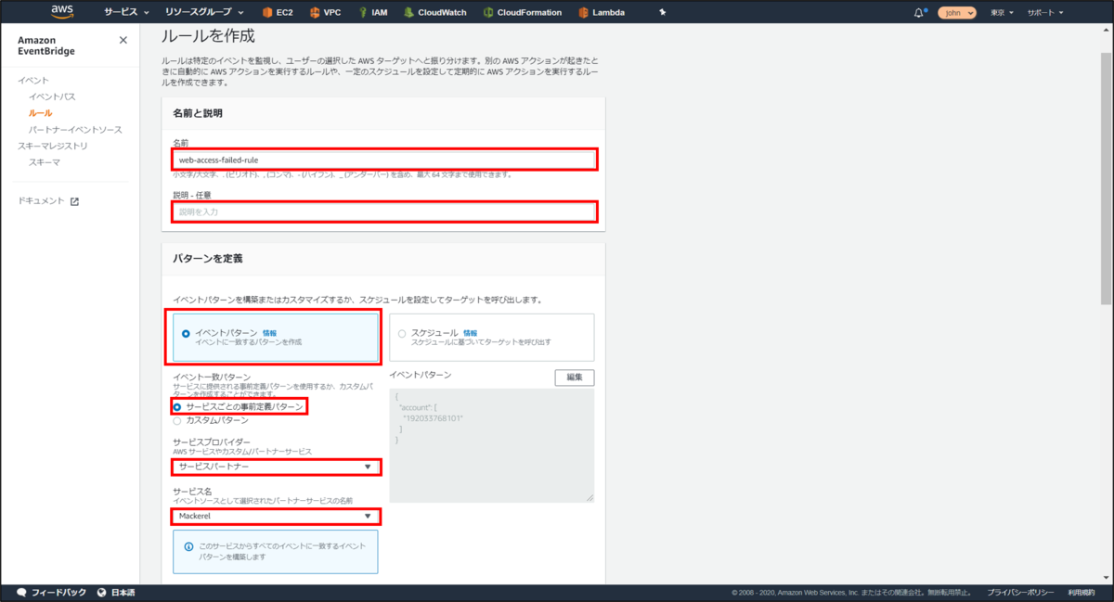Click the AWS home logo
Screen dimensions: 1114x602
point(61,12)
